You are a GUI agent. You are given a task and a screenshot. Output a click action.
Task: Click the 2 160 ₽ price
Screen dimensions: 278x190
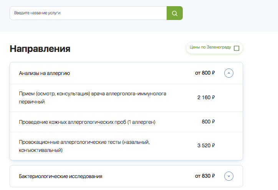tap(206, 98)
